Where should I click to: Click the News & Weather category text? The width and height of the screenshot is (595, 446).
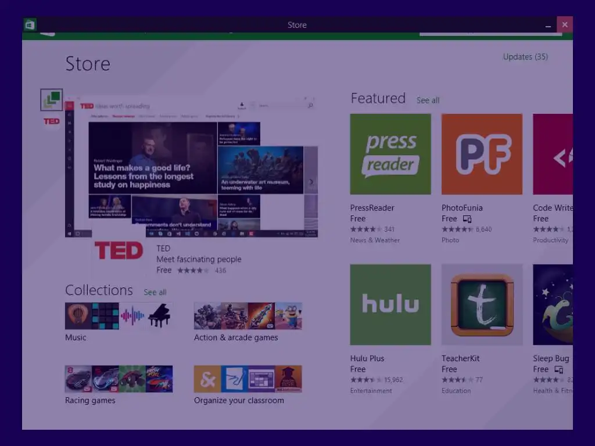[375, 240]
